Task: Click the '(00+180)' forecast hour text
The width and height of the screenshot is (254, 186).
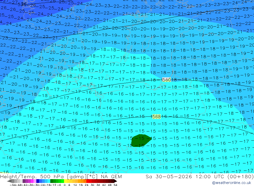Action: point(241,176)
